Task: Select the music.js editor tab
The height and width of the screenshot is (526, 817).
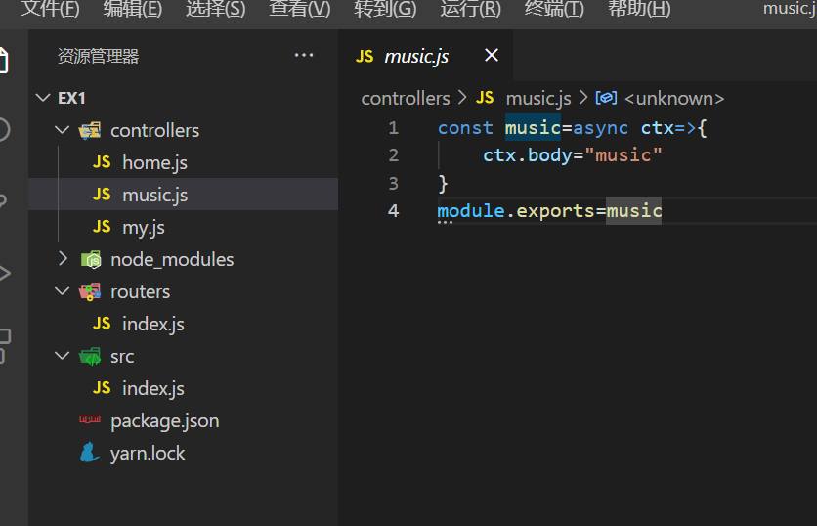Action: (x=426, y=56)
